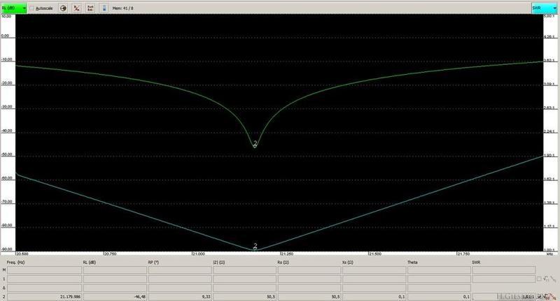Click the 5.00:1 right SWR axis label
This screenshot has width=560, height=301.
(x=549, y=16)
